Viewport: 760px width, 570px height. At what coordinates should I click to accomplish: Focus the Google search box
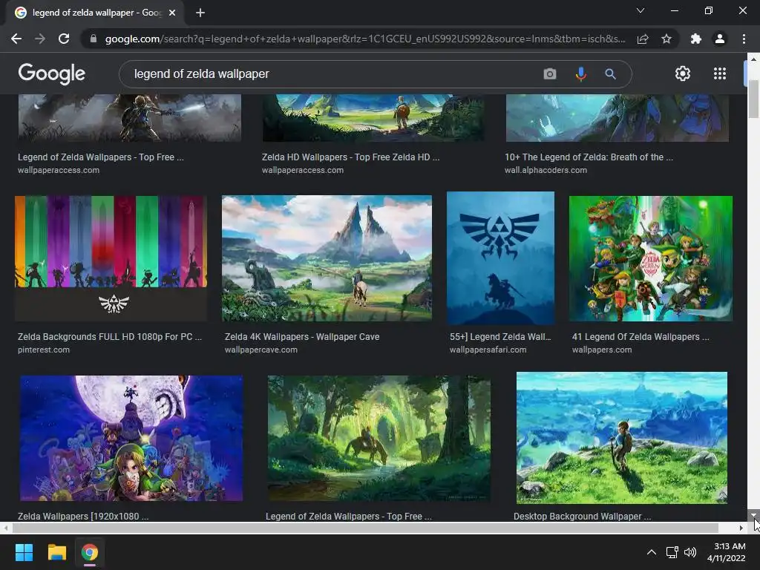330,73
